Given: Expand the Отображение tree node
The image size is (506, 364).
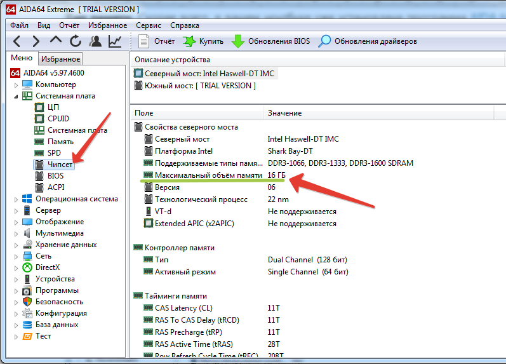Looking at the screenshot, I should coord(16,222).
